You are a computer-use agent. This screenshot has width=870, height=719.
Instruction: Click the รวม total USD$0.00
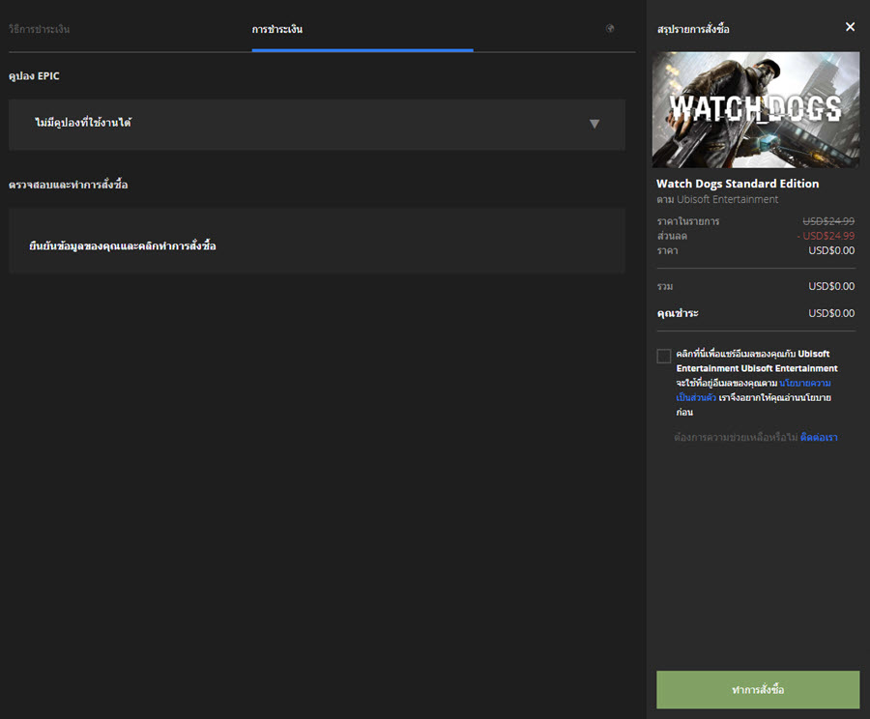click(831, 286)
